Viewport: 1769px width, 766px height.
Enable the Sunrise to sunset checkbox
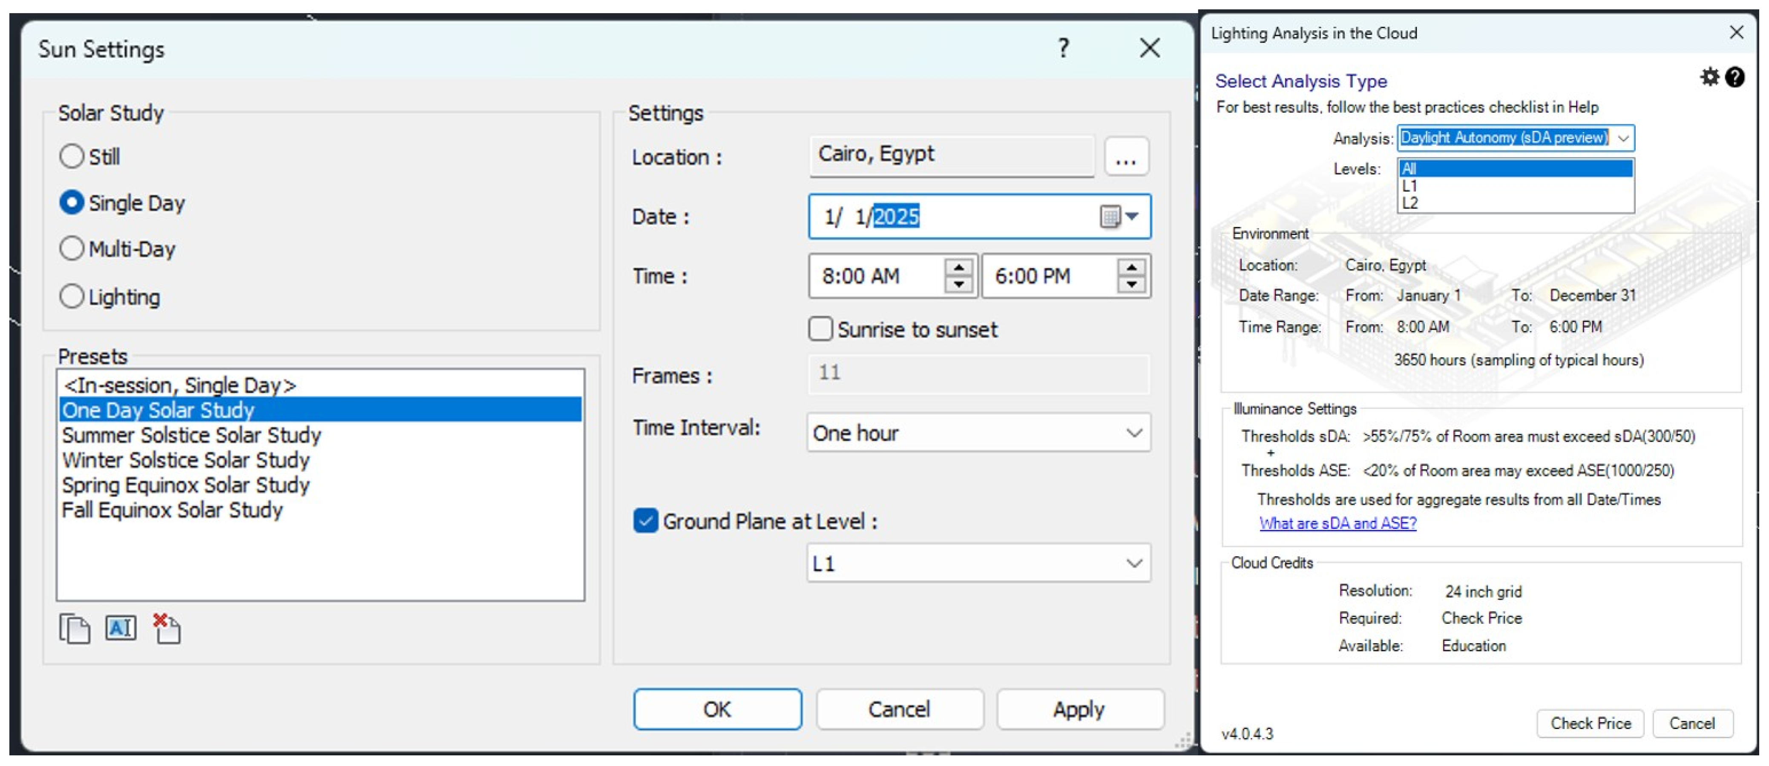click(820, 329)
